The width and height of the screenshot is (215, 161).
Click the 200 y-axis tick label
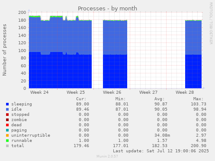coord(22,12)
